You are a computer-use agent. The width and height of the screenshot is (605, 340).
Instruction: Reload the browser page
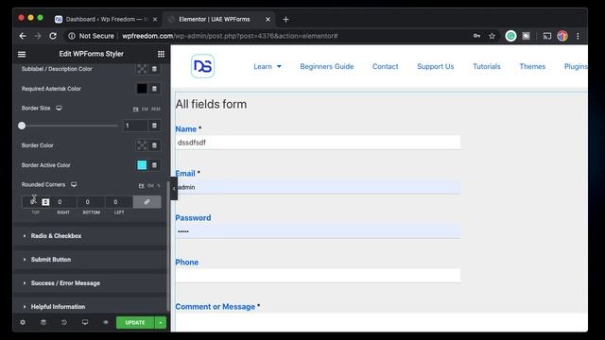[x=53, y=36]
